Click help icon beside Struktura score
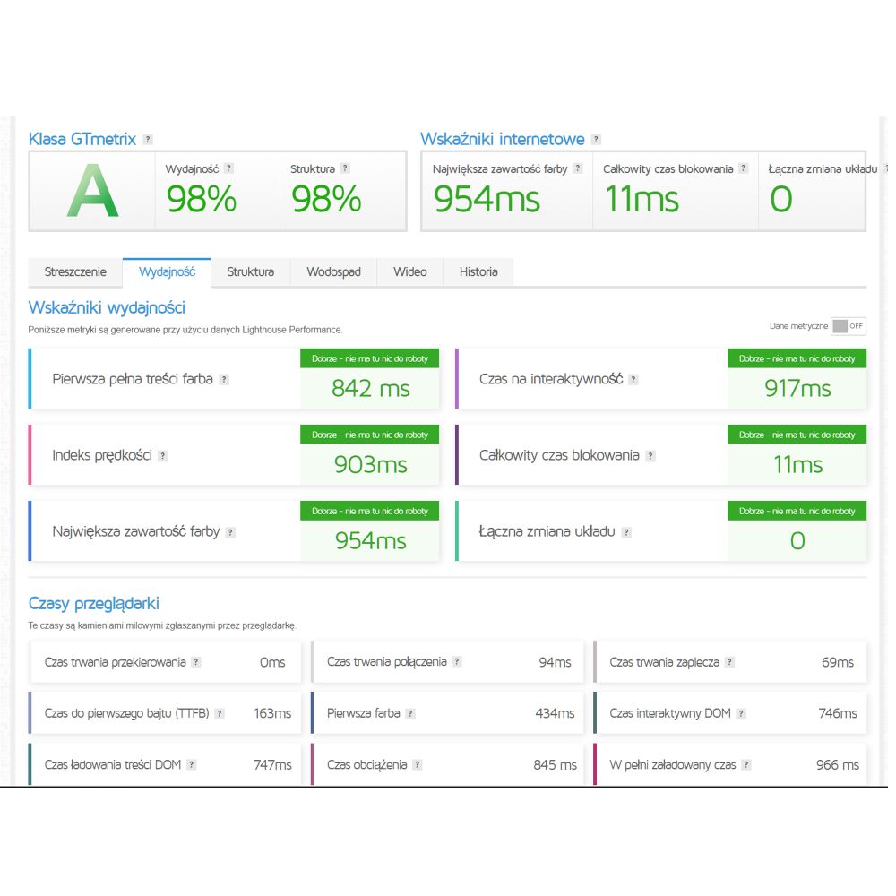 click(x=345, y=168)
